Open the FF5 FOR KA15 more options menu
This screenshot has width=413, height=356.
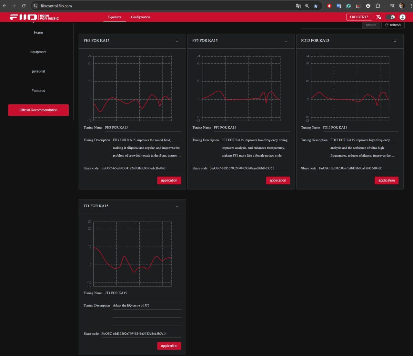point(286,41)
